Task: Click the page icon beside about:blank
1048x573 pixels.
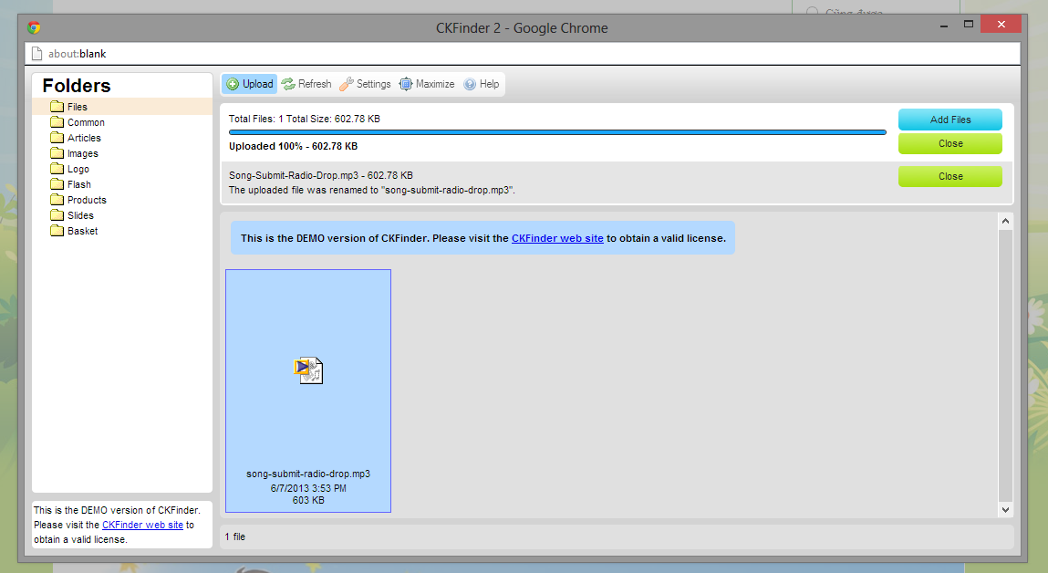Action: click(x=36, y=54)
